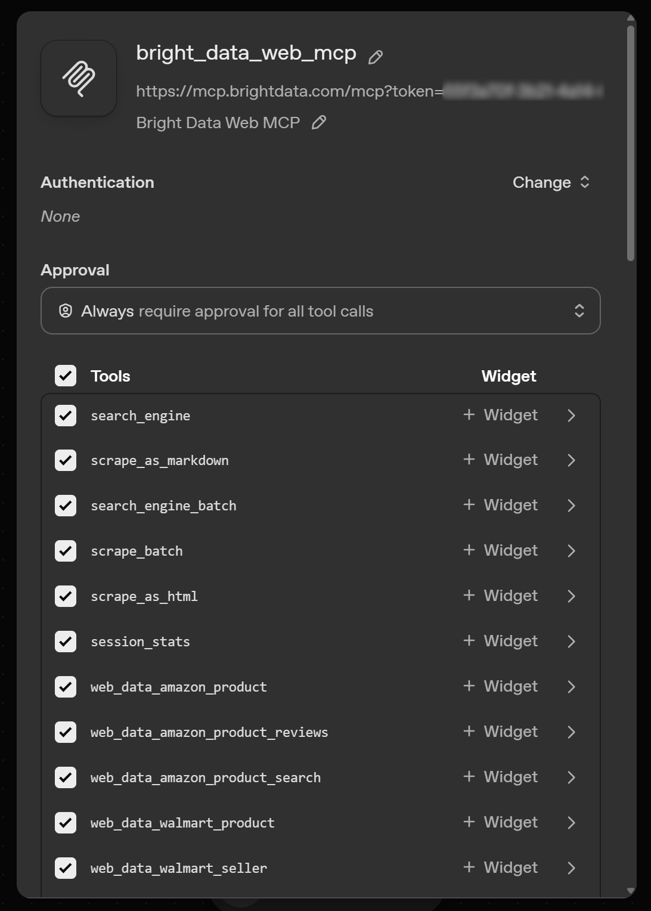Expand search_engine tool details
This screenshot has width=651, height=911.
tap(571, 415)
